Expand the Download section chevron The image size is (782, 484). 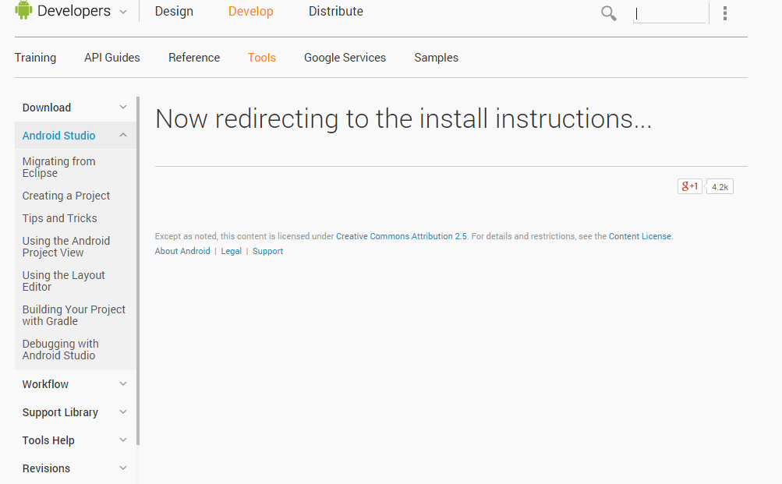[123, 107]
